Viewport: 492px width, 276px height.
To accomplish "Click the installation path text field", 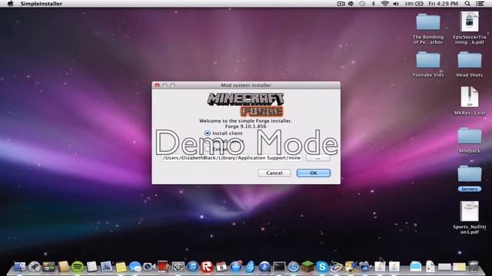I will (231, 158).
